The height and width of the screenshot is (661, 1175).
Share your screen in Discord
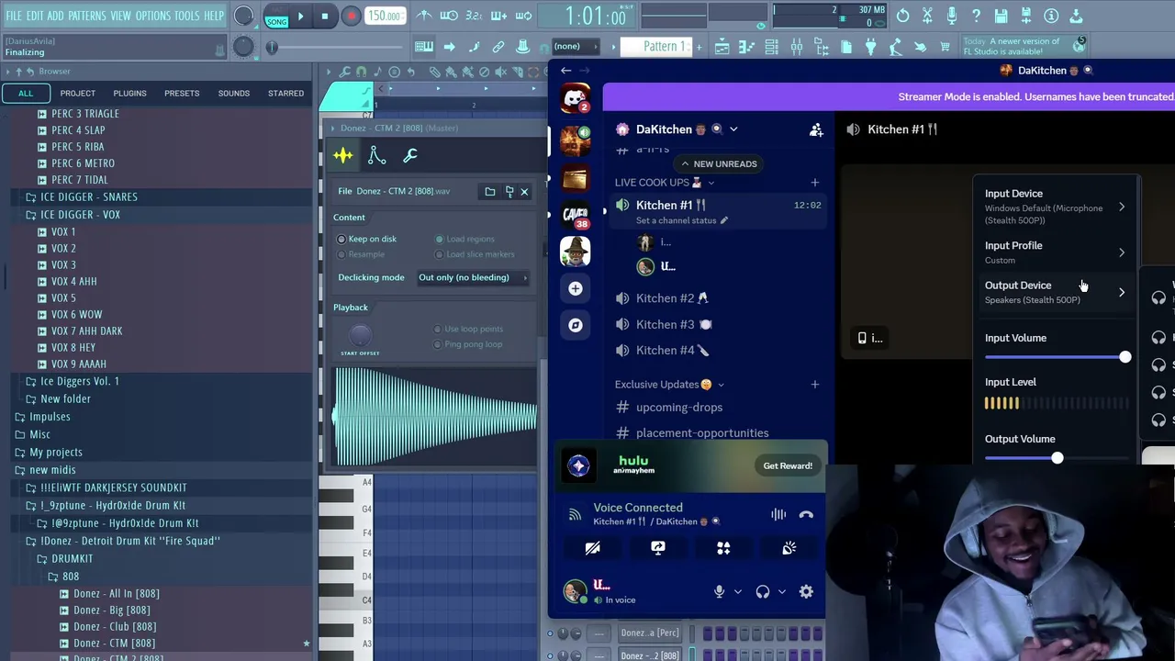658,548
